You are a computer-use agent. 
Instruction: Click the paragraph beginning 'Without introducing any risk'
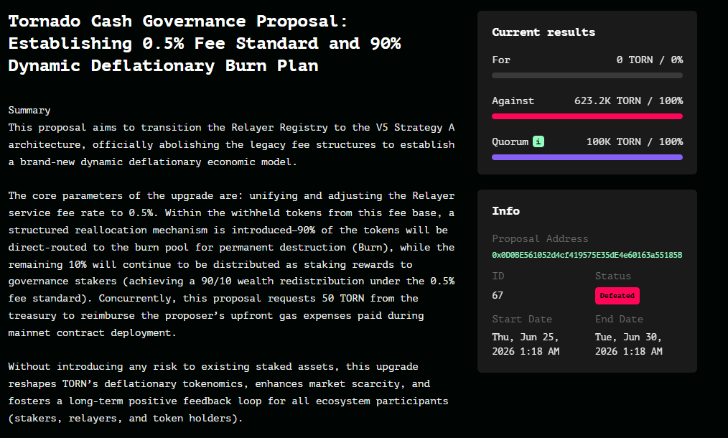(x=228, y=392)
